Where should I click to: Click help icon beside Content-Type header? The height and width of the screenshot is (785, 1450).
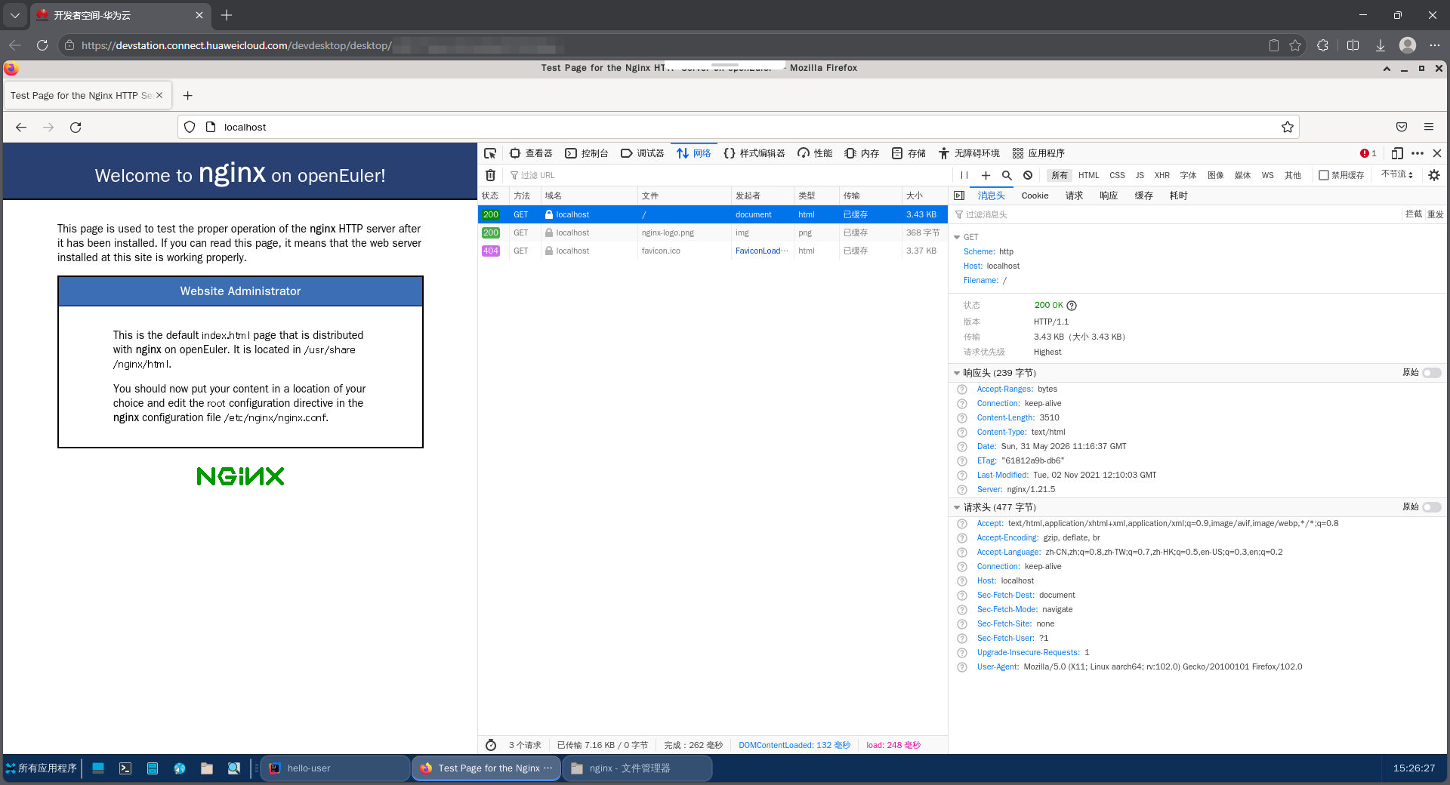[962, 433]
